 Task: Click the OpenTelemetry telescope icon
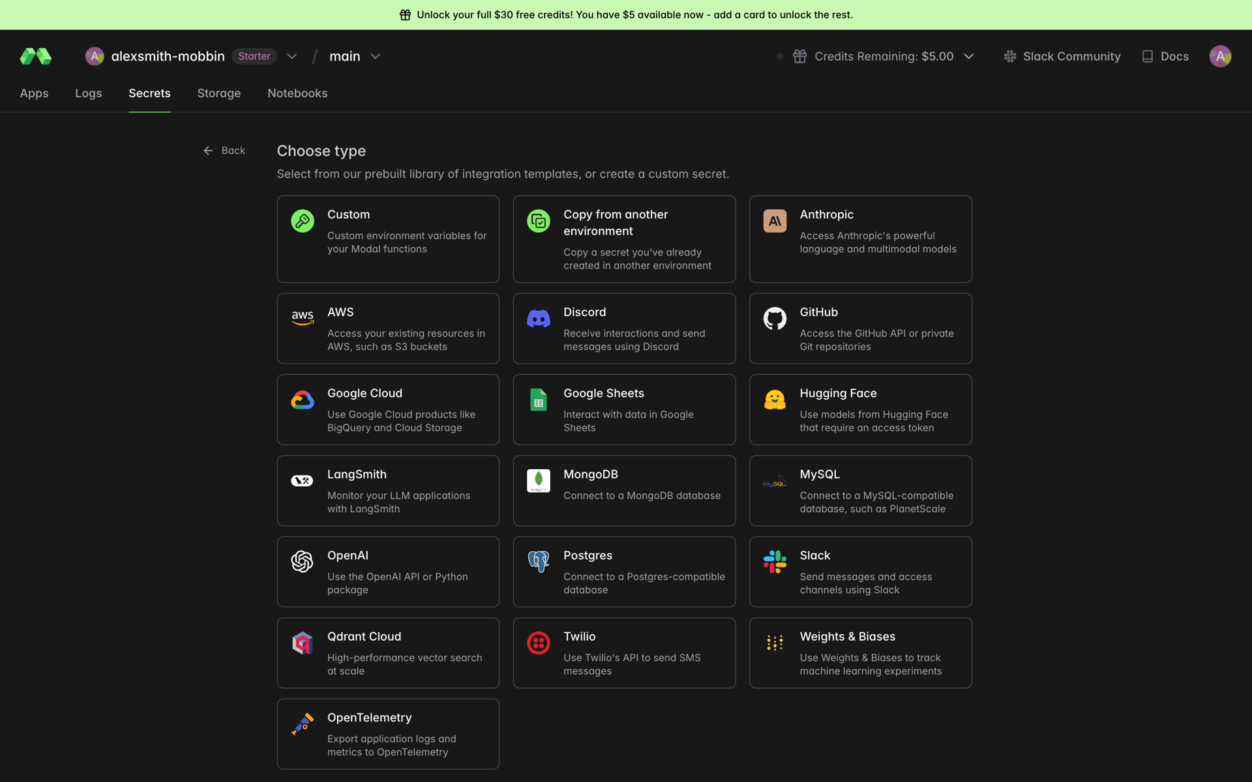(x=303, y=724)
